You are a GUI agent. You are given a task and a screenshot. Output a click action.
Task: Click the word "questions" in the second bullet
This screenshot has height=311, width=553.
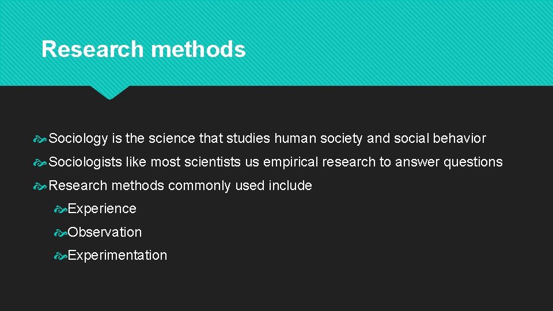click(472, 162)
